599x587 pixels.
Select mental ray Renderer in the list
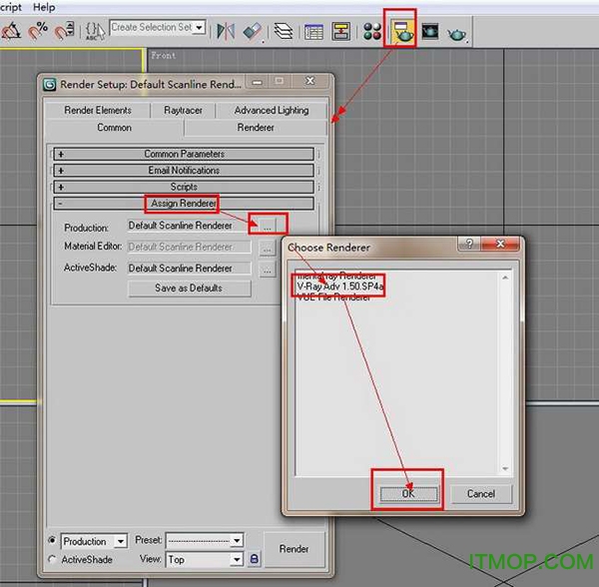[x=336, y=275]
